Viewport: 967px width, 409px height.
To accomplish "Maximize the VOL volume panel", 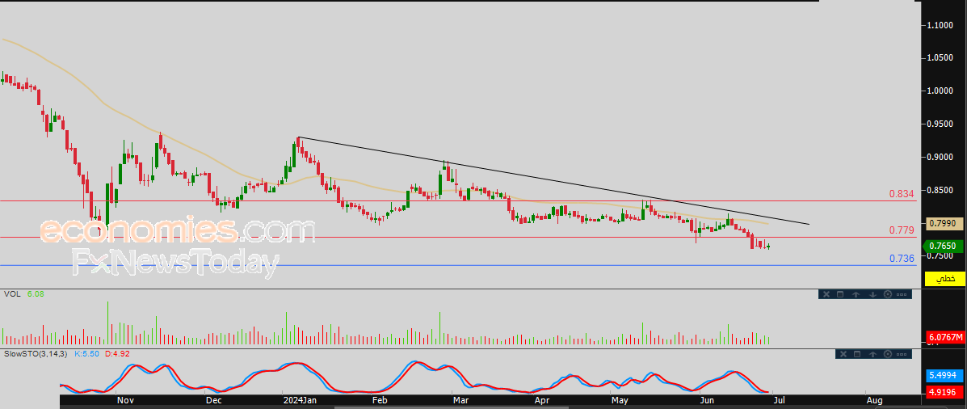I will click(x=840, y=294).
